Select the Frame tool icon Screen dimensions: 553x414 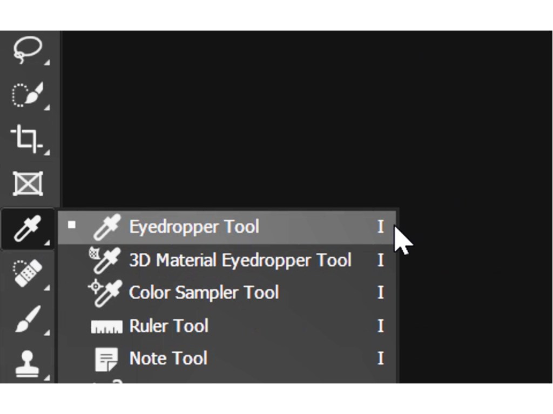28,184
